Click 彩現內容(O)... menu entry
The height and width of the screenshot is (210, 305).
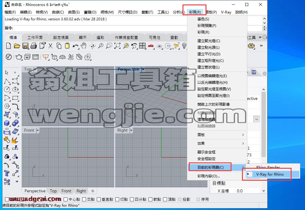tap(209, 176)
